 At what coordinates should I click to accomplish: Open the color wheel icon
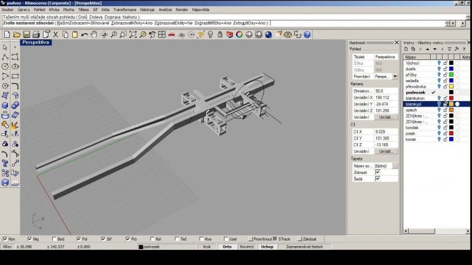click(x=239, y=34)
